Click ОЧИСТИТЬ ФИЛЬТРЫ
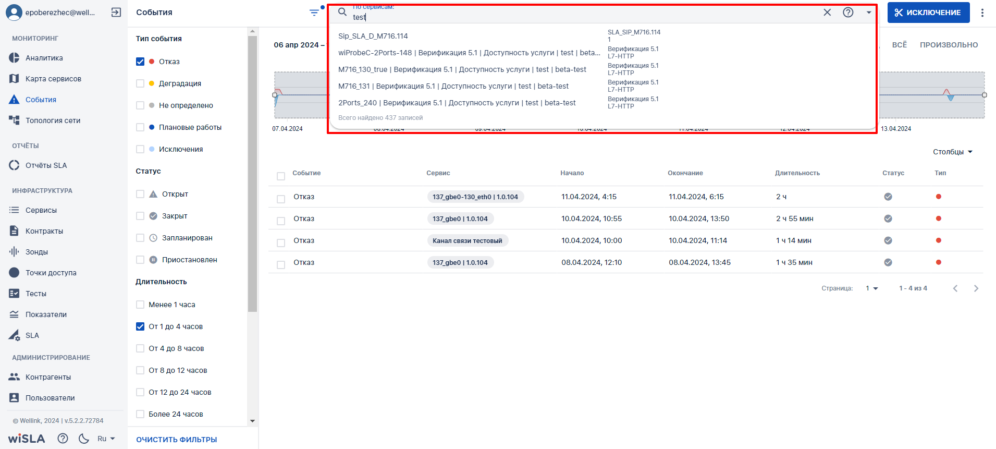This screenshot has width=996, height=449. click(177, 440)
